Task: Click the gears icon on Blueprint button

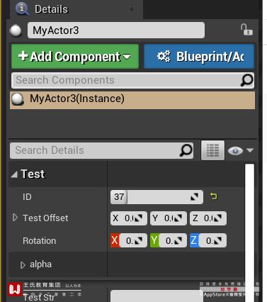Action: click(164, 56)
